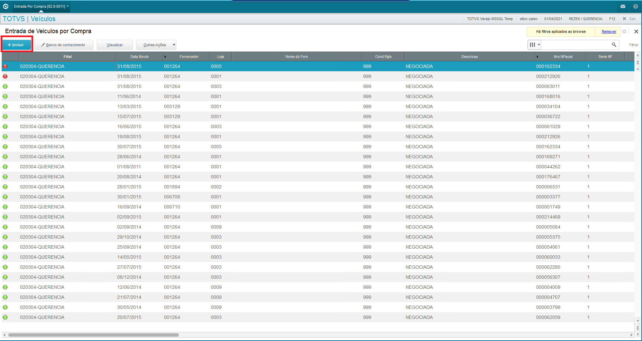Screen dimensions: 642x341
Task: Click green status dot of NF 000036722 row
Action: (5, 116)
